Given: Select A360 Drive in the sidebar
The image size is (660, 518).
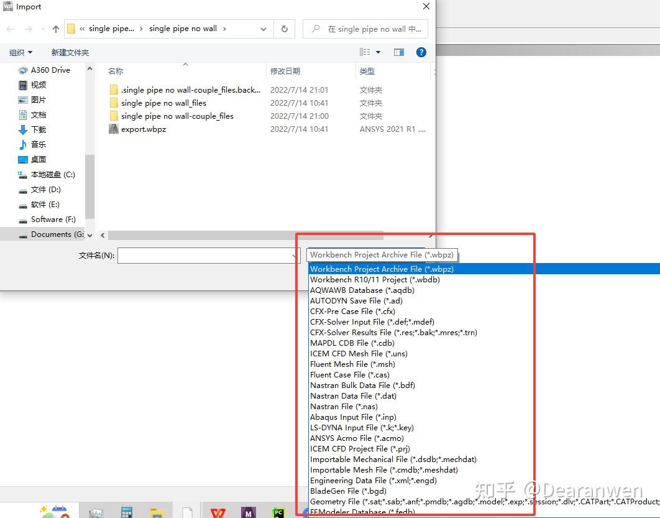Looking at the screenshot, I should pos(44,70).
